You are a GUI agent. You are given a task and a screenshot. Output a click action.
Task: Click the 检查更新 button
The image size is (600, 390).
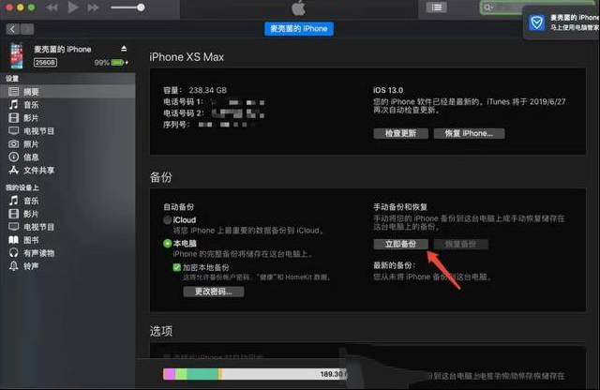point(400,133)
